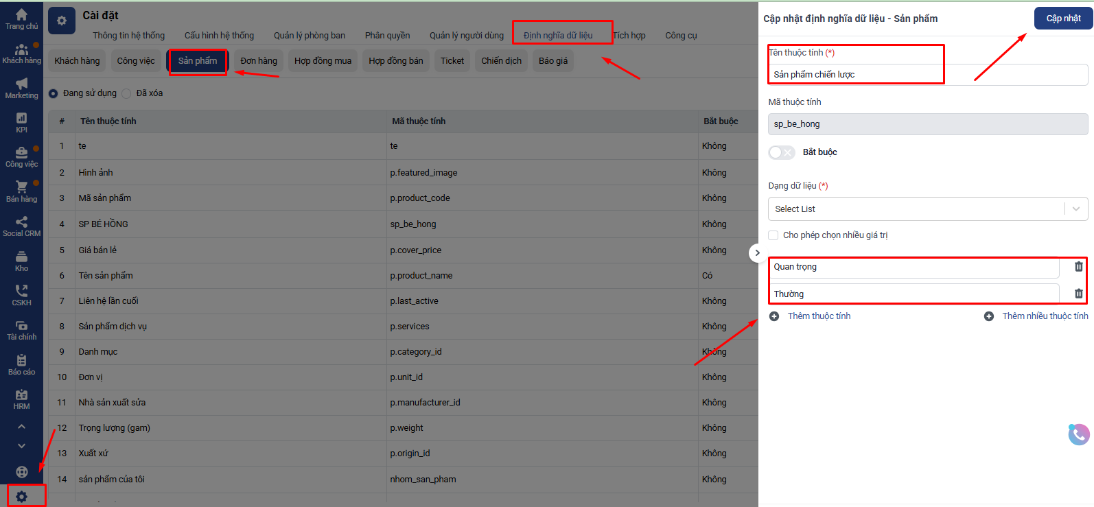Delete the 'Quan trọng' option with trash icon
This screenshot has height=507, width=1094.
(1078, 267)
